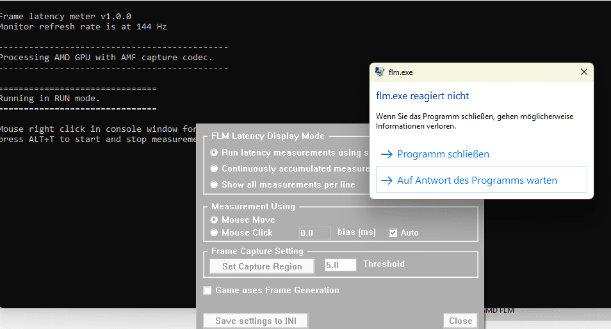This screenshot has width=611, height=329.
Task: Click the arrow icon beside Auf Antwort des Programms warten
Action: click(x=387, y=181)
